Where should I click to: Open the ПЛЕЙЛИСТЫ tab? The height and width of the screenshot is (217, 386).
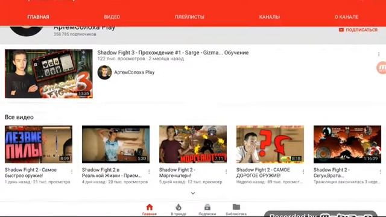click(x=189, y=17)
